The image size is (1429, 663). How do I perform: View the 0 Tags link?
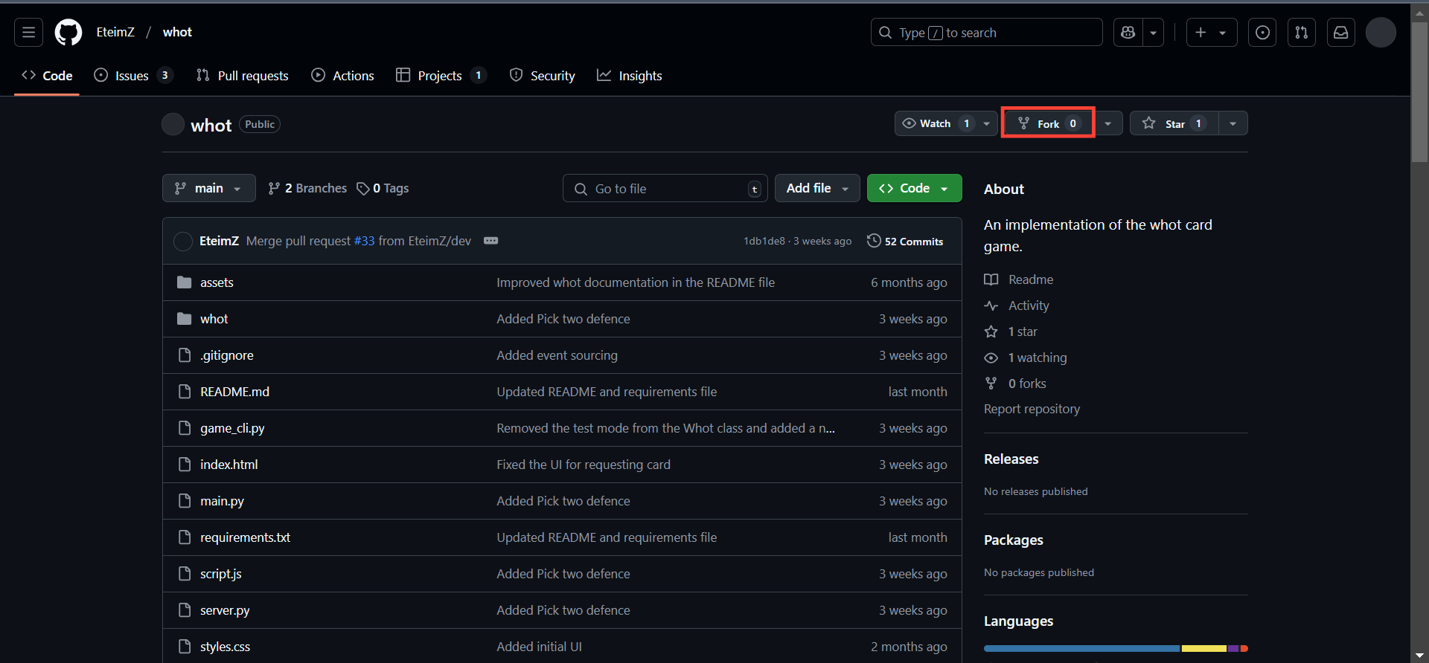coord(383,189)
